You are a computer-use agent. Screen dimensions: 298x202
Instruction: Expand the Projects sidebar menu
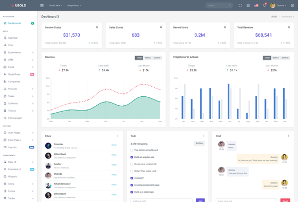pos(19,89)
